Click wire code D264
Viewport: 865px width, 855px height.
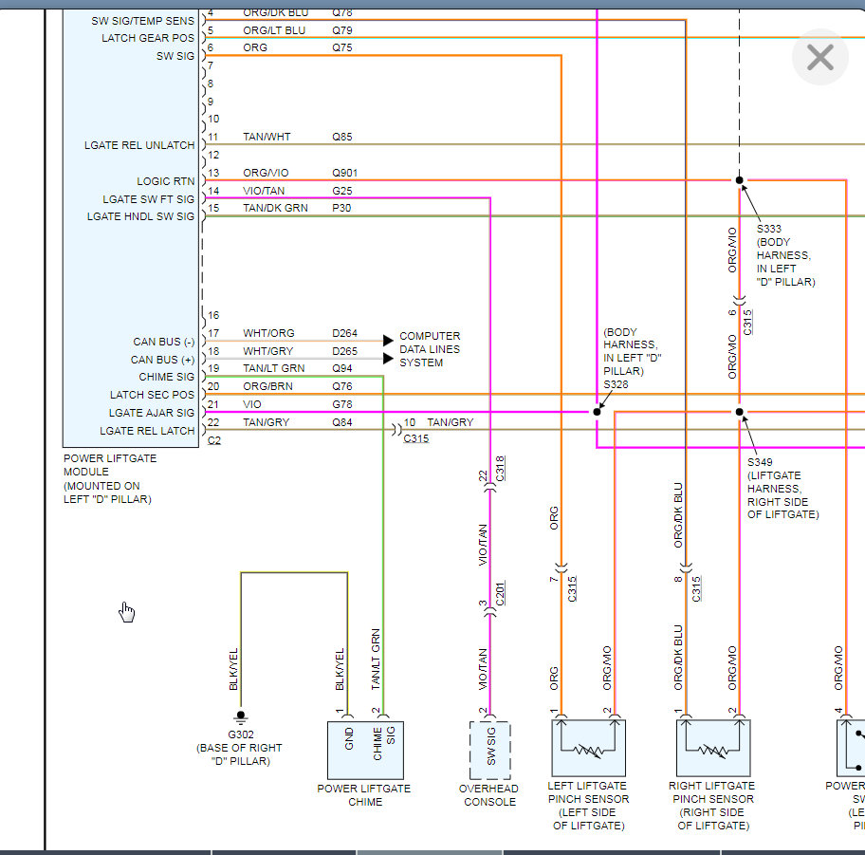click(x=345, y=333)
